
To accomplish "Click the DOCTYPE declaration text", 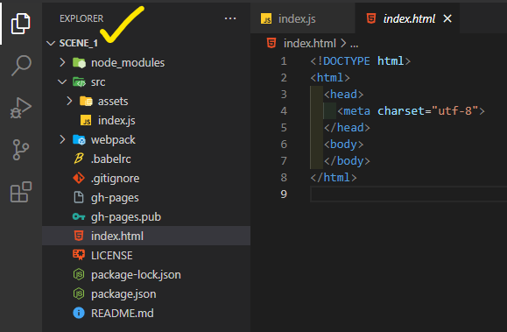I will (361, 60).
